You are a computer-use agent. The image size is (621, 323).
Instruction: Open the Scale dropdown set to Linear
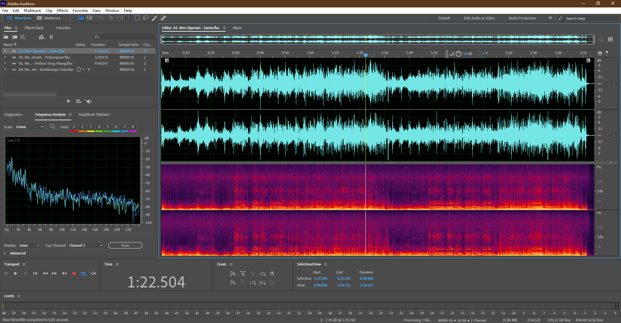click(x=29, y=127)
